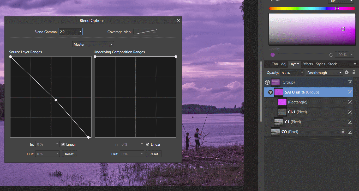The width and height of the screenshot is (359, 191).
Task: Open the Master channel dropdown
Action: point(93,44)
